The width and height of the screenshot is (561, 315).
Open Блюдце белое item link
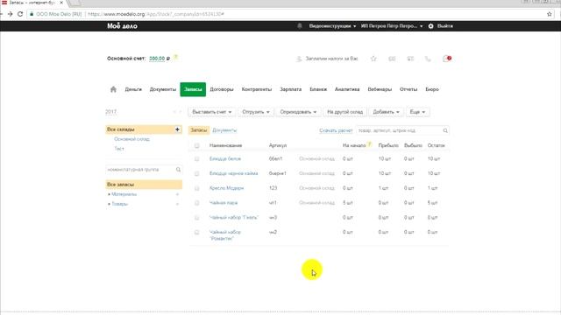coord(225,159)
